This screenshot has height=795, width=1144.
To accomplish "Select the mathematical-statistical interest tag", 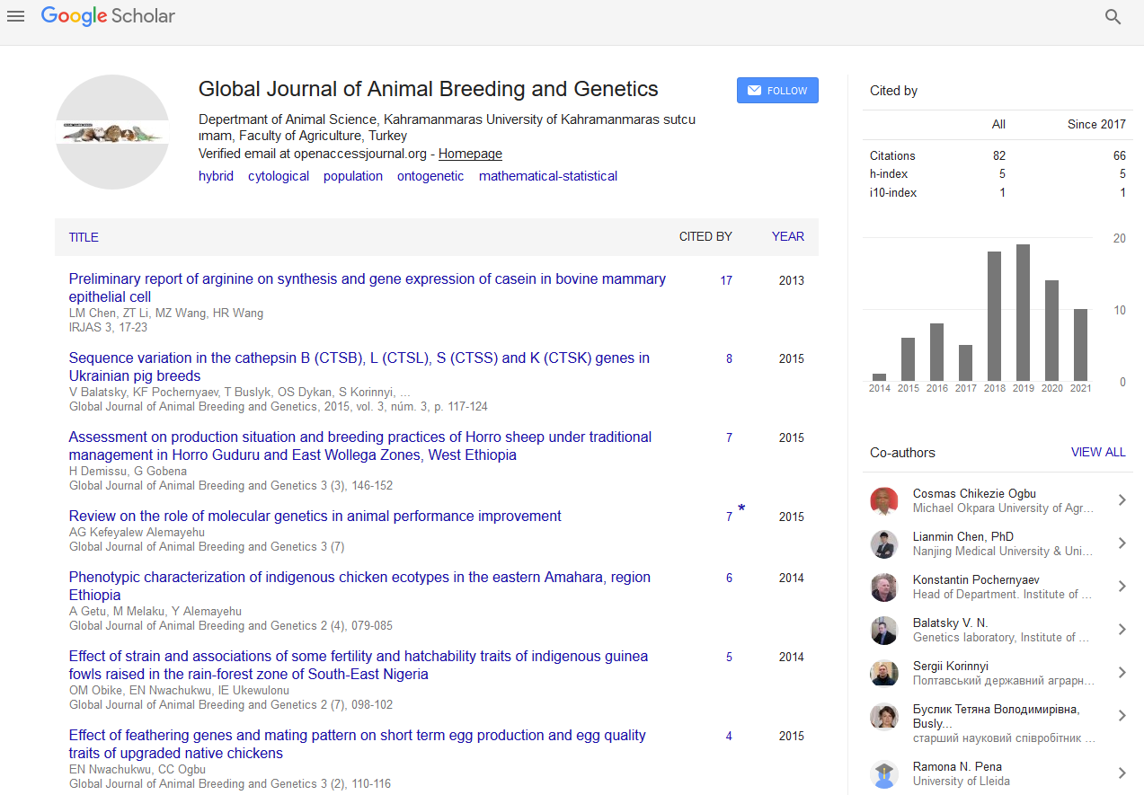I will (x=548, y=176).
